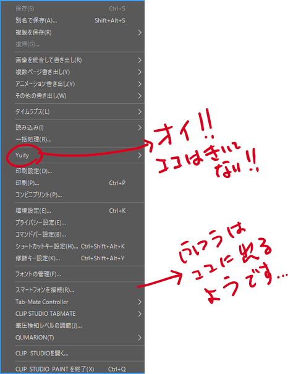The width and height of the screenshot is (288, 374).
Task: Expand arrow beside 複数ページ書き出し
Action: [140, 72]
